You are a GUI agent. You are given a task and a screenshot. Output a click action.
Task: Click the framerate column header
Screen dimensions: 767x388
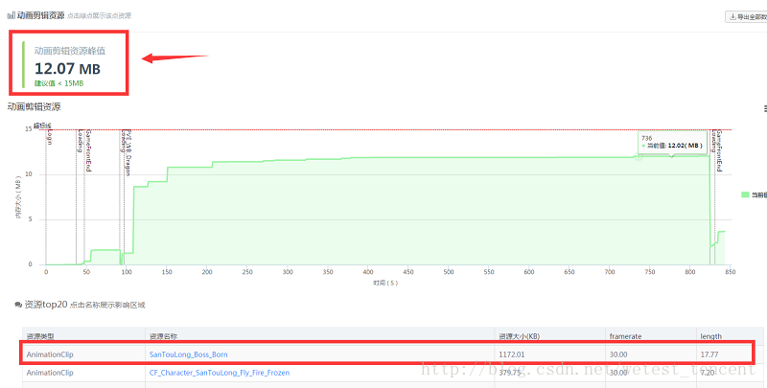click(625, 336)
